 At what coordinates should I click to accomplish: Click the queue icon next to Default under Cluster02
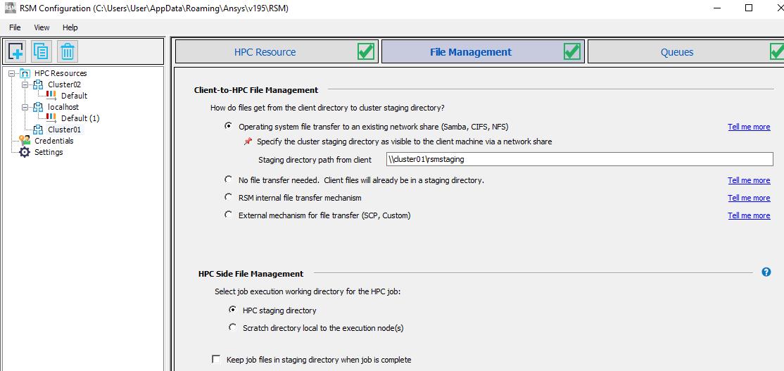pos(51,96)
